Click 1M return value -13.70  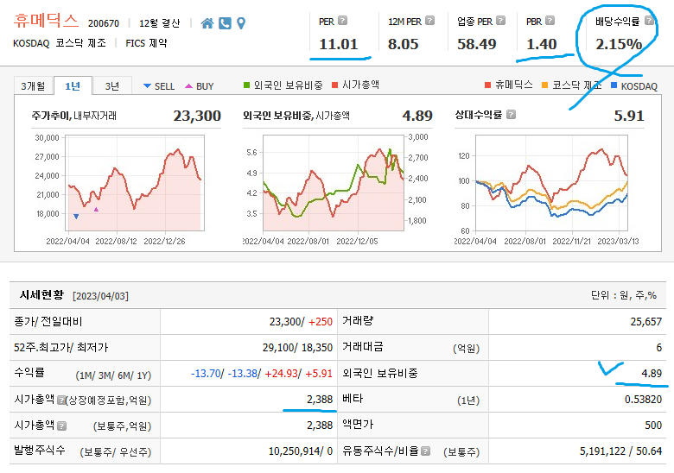click(x=206, y=374)
